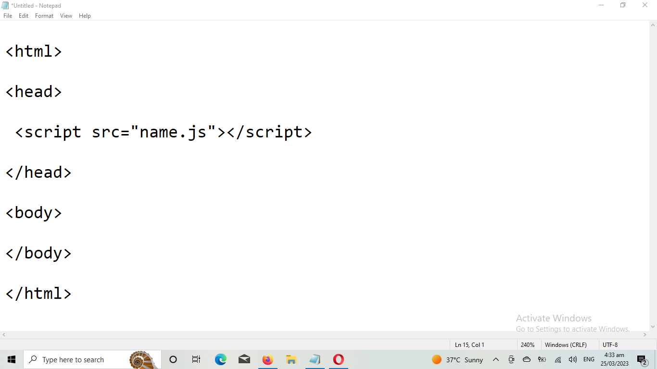Open the volume speaker icon
Image resolution: width=657 pixels, height=369 pixels.
pos(573,359)
